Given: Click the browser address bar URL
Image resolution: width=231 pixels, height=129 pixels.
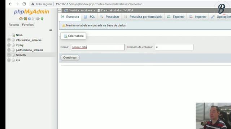Looking at the screenshot, I should (99, 4).
